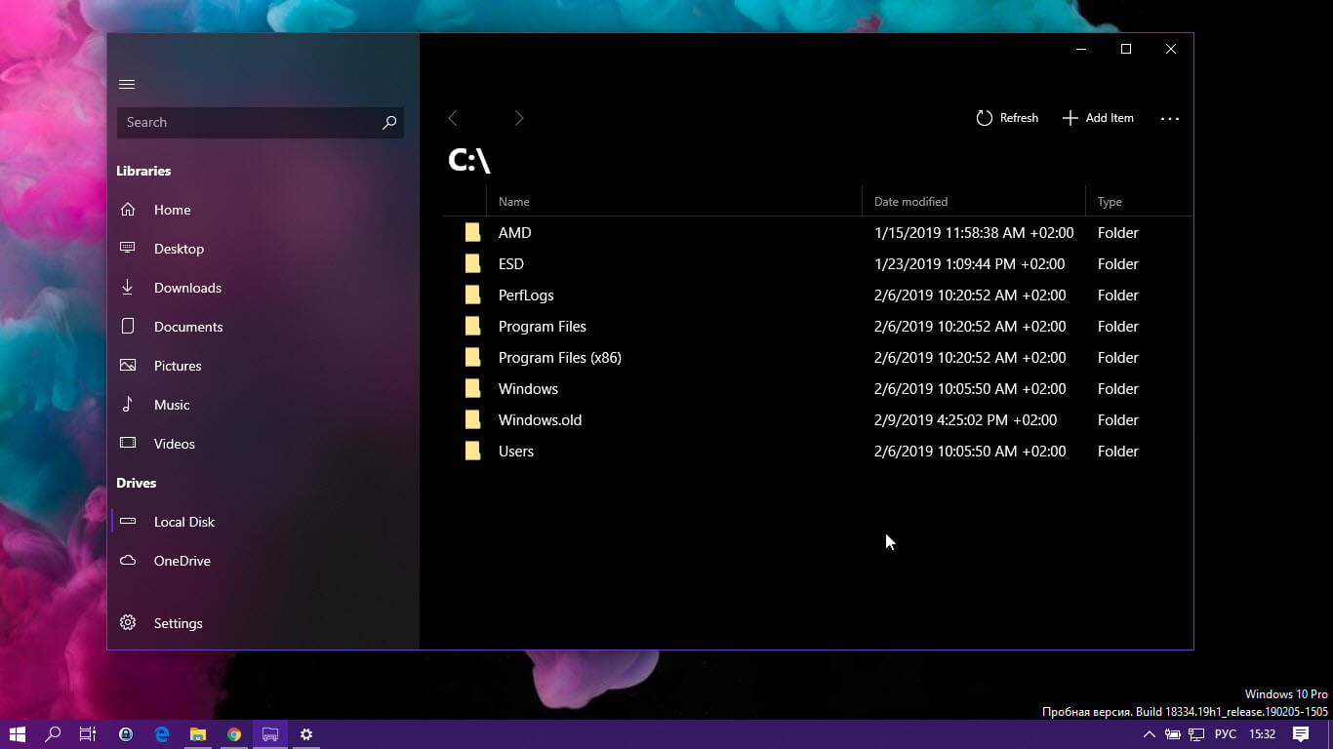Click the Downloads arrow icon
This screenshot has width=1333, height=749.
tap(128, 287)
